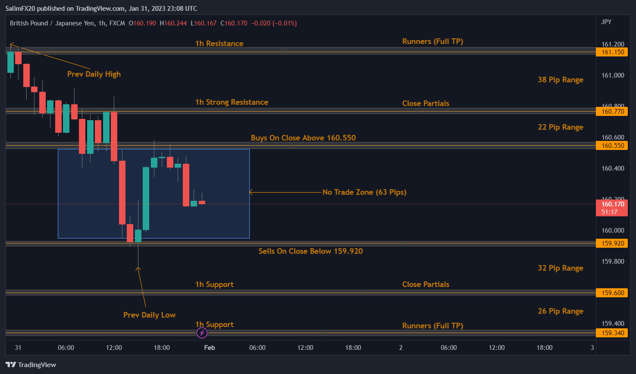Click the Sells On Close Below 159.920 text
This screenshot has width=636, height=374.
point(310,251)
